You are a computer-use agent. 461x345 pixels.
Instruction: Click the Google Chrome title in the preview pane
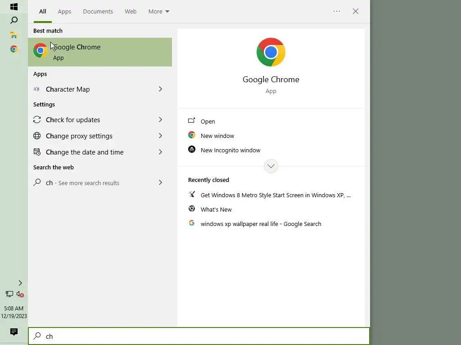pyautogui.click(x=271, y=80)
